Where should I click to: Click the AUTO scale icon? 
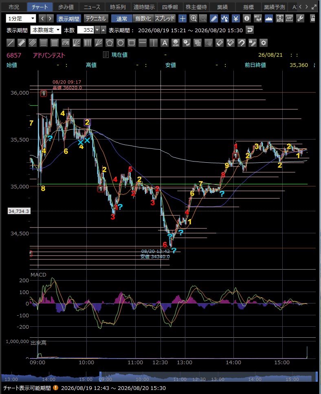[x=279, y=19]
